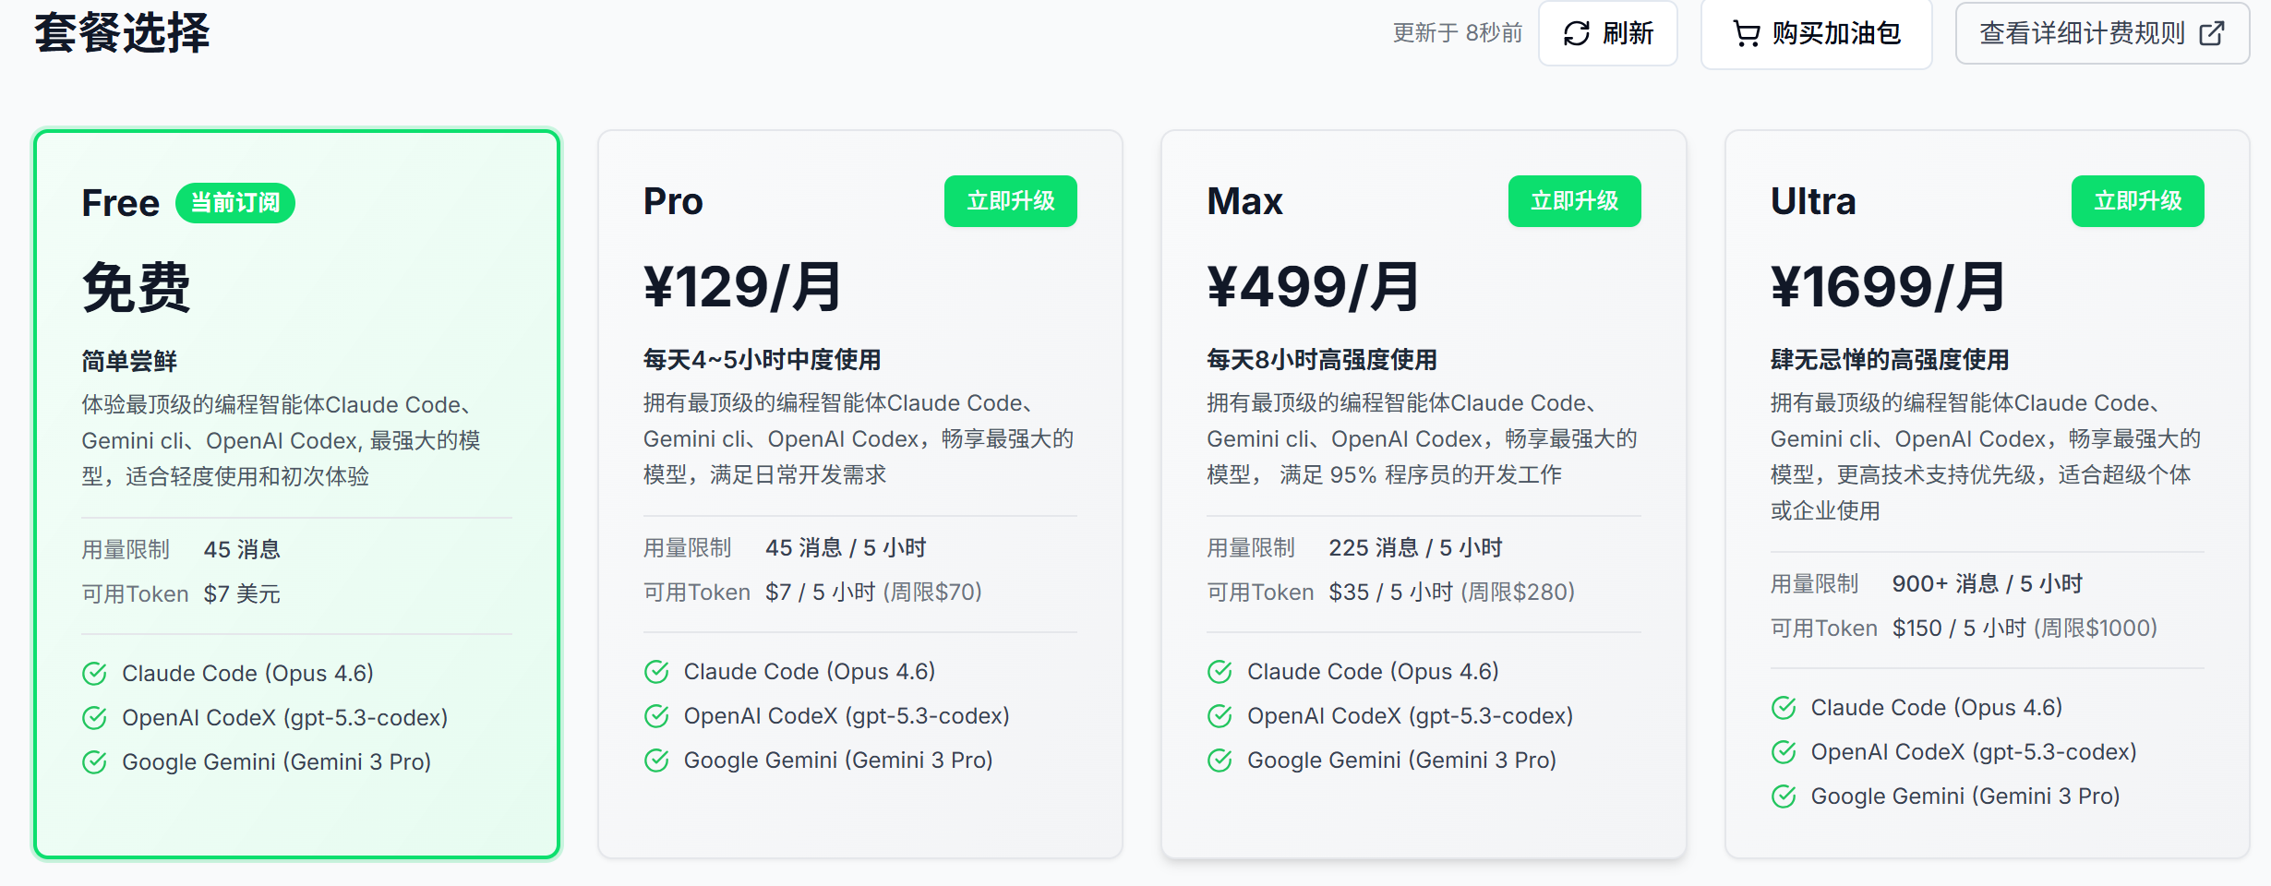Upgrade to the Ultra plan
This screenshot has height=886, width=2271.
click(x=2137, y=201)
